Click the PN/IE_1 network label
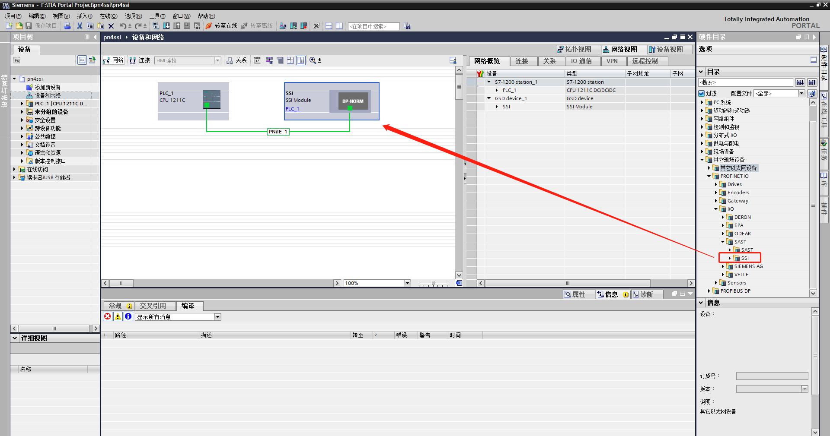 click(x=278, y=132)
